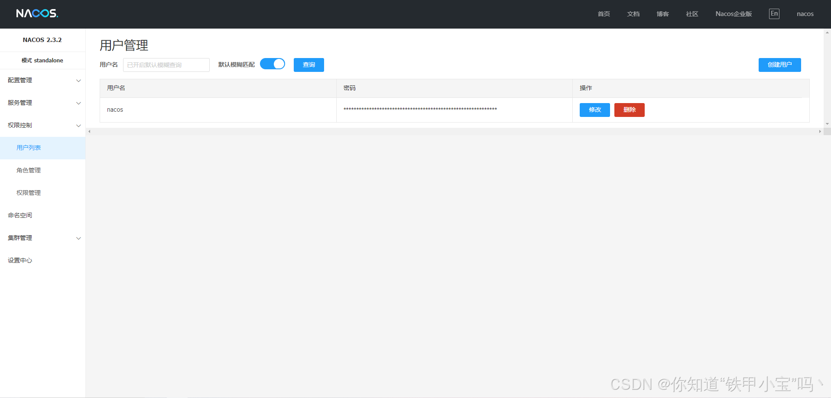The width and height of the screenshot is (831, 398).
Task: Open the nacos user account menu
Action: pos(805,14)
